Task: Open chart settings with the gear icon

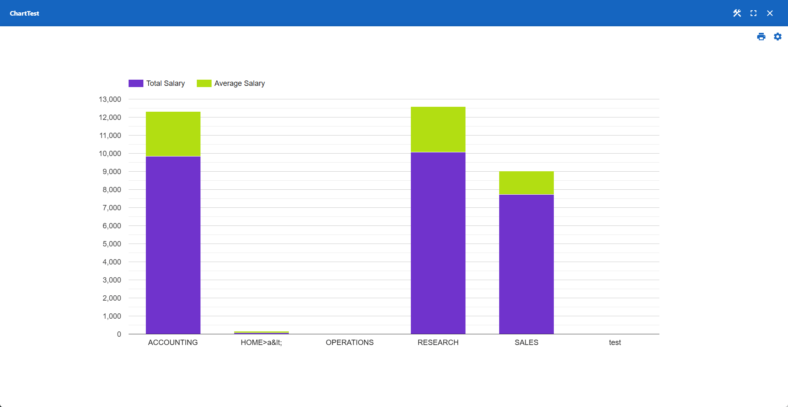Action: pos(778,37)
